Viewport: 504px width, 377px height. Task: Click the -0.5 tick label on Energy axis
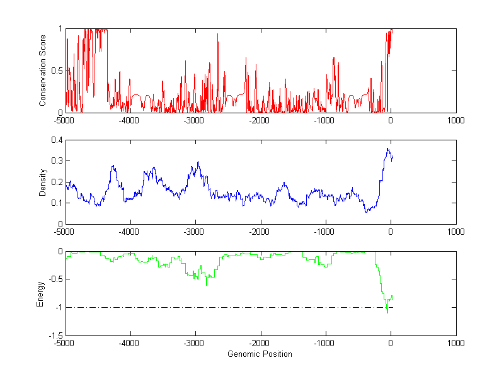tap(54, 279)
